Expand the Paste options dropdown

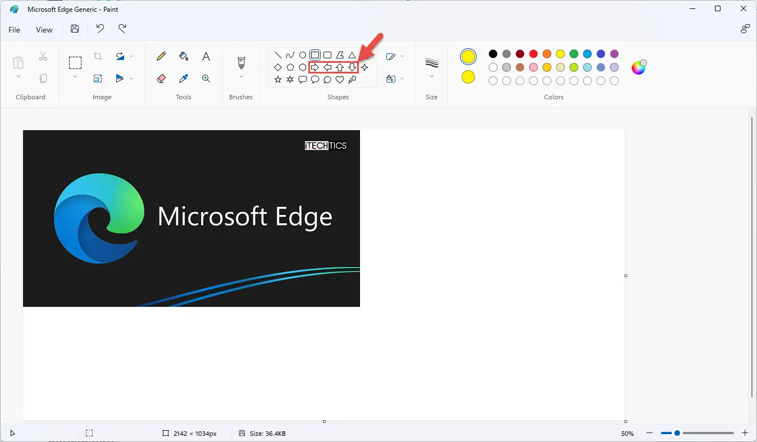click(19, 77)
